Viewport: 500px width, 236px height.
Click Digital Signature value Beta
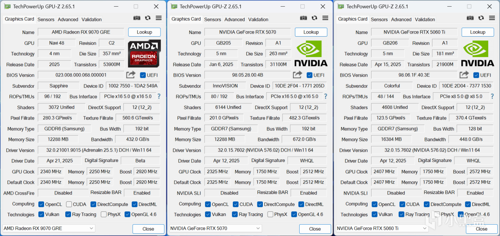pyautogui.click(x=140, y=160)
